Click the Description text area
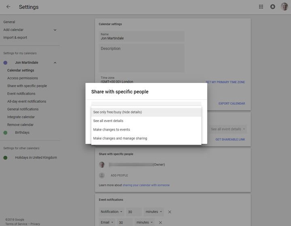 141,58
